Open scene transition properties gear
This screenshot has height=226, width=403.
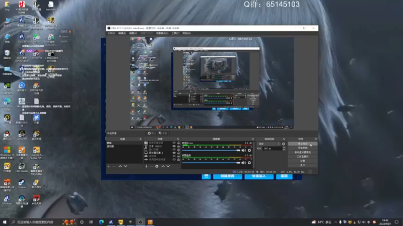point(284,144)
